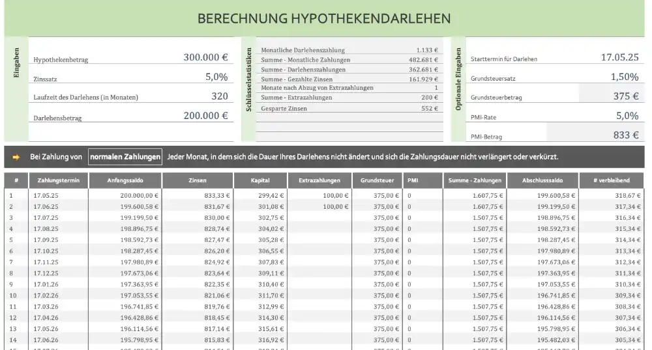Screen dimensions: 652x350
Task: Click the Anfangssaldo column header
Action: pos(125,180)
